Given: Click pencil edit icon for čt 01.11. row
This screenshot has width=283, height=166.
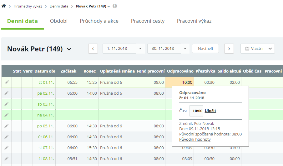Looking at the screenshot, I should [7, 82].
